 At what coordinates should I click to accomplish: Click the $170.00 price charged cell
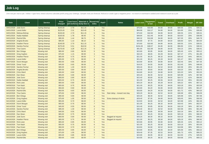(x=61, y=49)
